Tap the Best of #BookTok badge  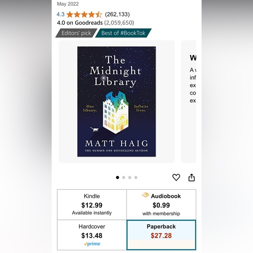pos(123,33)
